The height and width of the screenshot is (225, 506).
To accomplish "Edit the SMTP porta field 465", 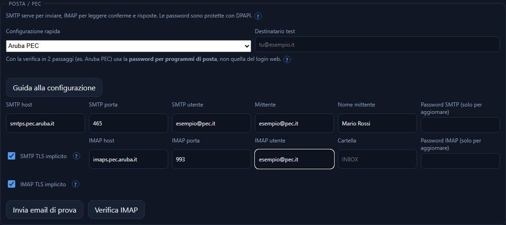I will pyautogui.click(x=129, y=123).
